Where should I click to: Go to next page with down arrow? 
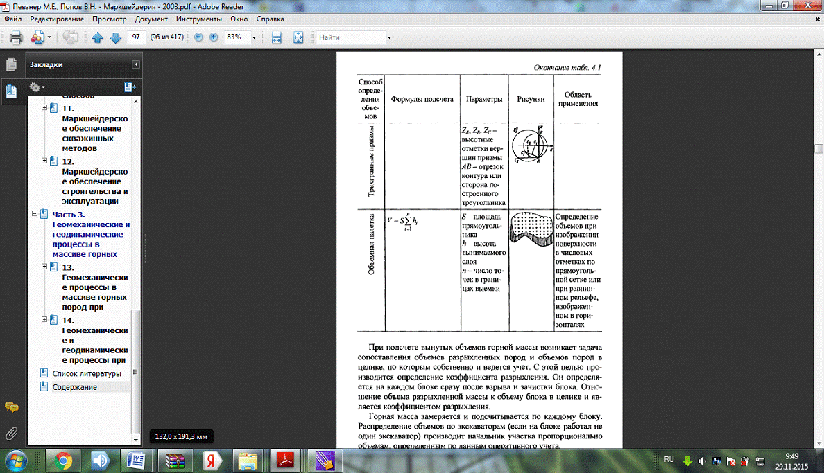pos(115,37)
